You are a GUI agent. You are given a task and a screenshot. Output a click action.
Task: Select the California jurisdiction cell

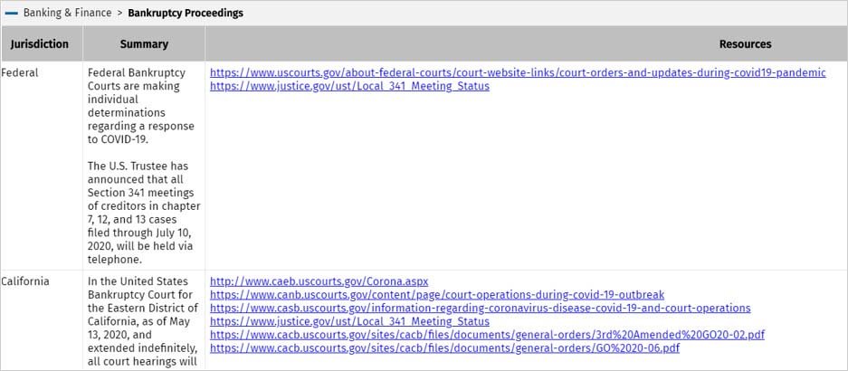[x=25, y=281]
